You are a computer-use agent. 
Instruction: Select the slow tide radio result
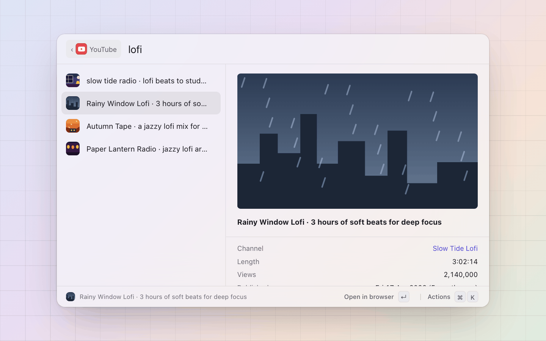[141, 80]
